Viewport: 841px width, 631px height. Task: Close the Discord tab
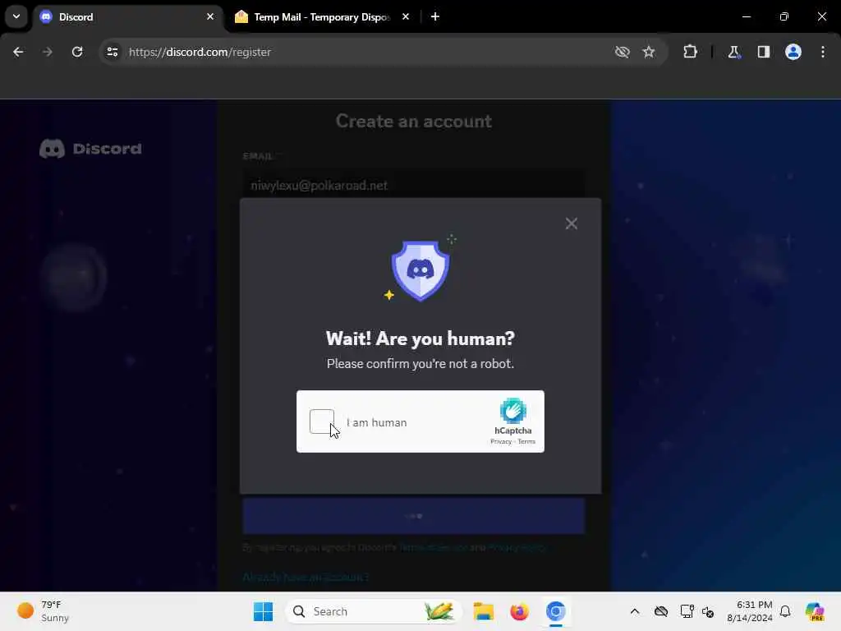(x=210, y=16)
